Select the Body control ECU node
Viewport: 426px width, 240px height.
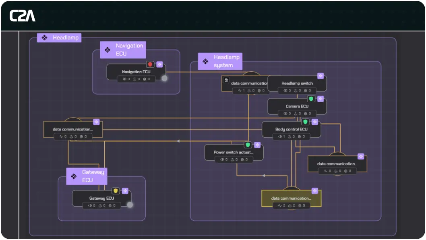(291, 129)
